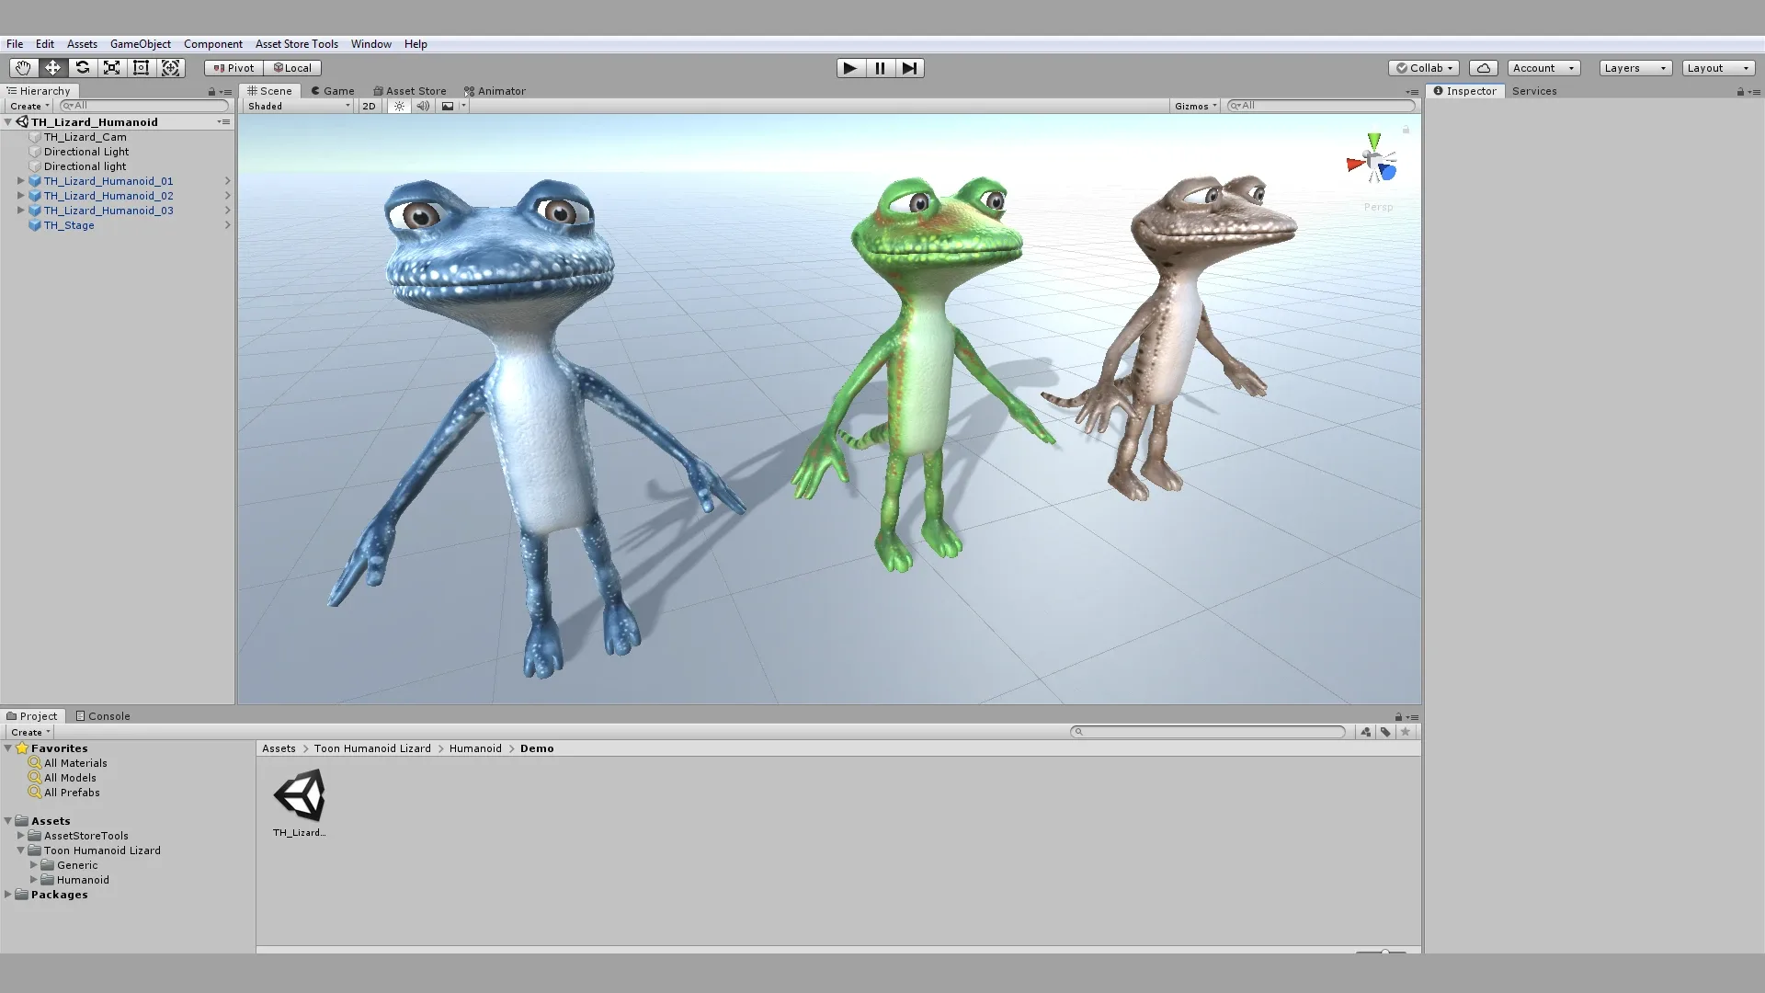Switch to the Asset Store tab
The height and width of the screenshot is (993, 1765).
pyautogui.click(x=410, y=91)
